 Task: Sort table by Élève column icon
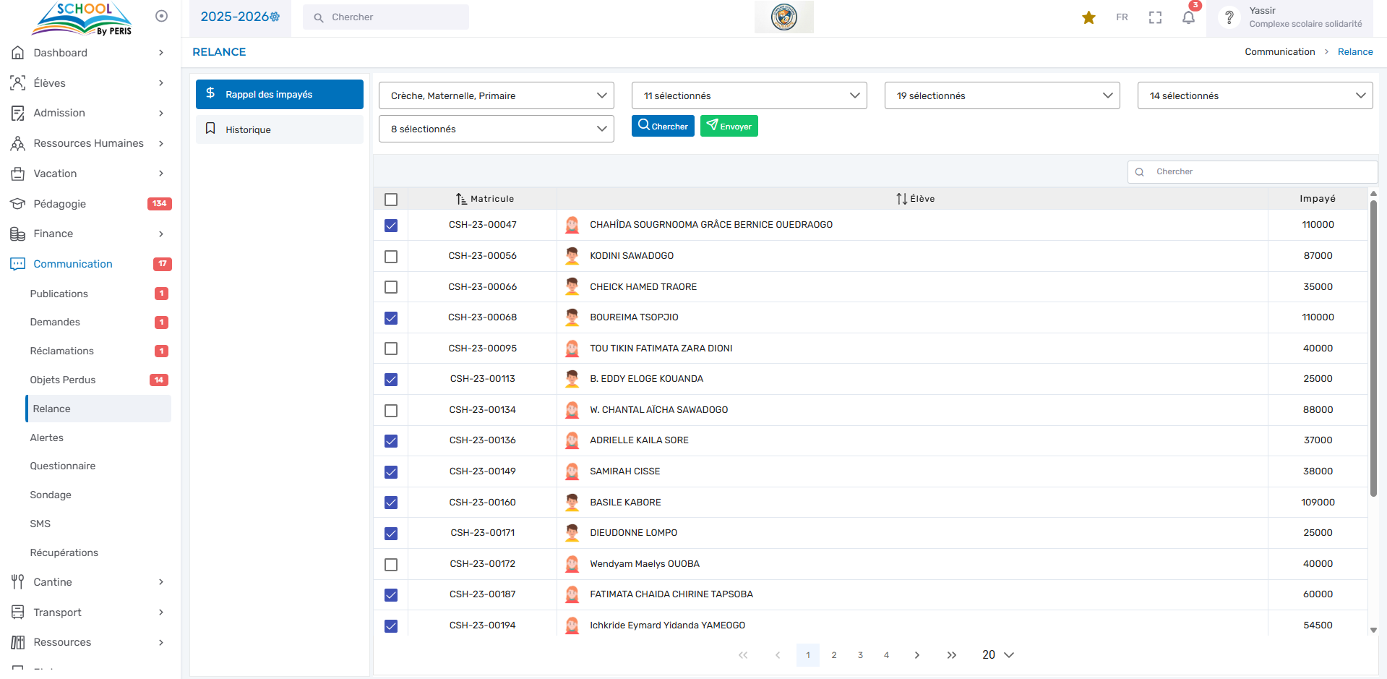pyautogui.click(x=901, y=199)
